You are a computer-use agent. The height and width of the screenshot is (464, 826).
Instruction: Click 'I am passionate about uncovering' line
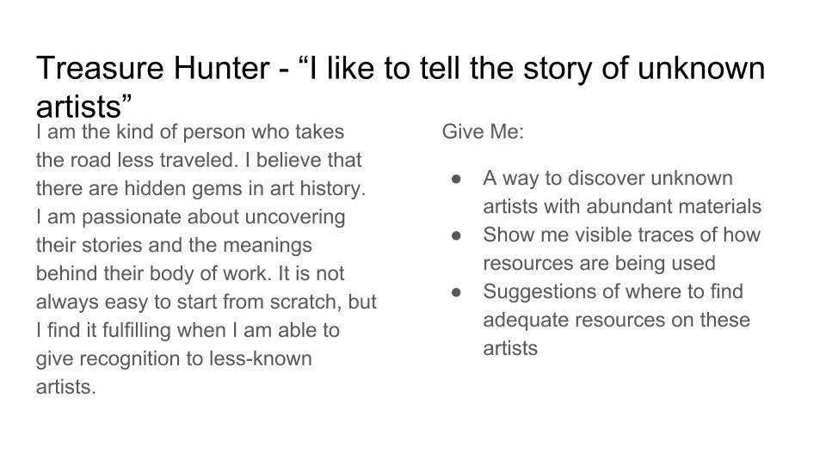(191, 217)
